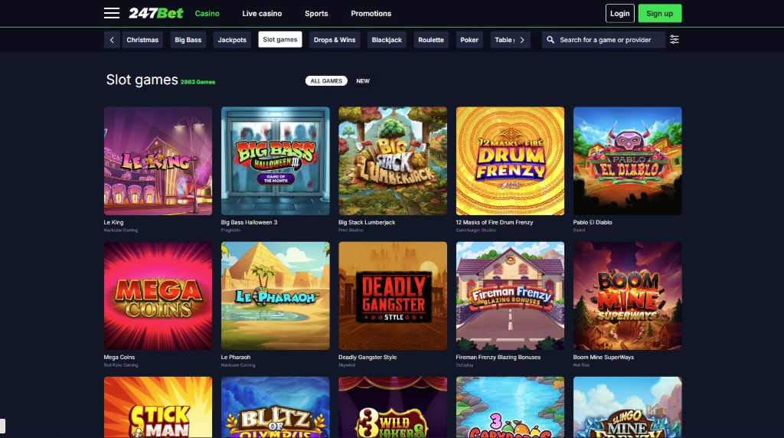Select the Jackpots category tab

pos(232,40)
